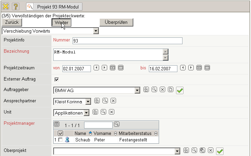Click the yellow X close icon
The image size is (251, 156).
coord(6,6)
